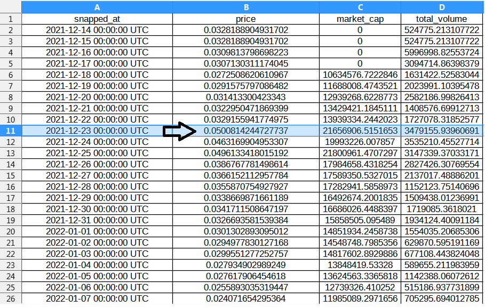Click the price header cell
Image resolution: width=485 pixels, height=308 pixels.
[246, 19]
